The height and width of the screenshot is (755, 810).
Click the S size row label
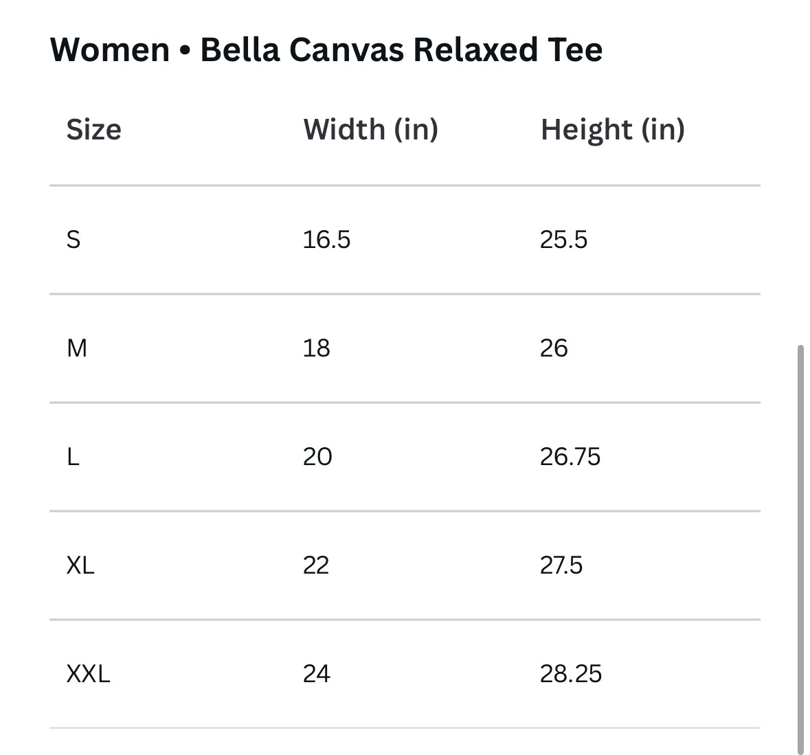coord(74,240)
